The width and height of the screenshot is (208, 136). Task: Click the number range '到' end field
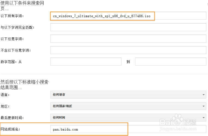point(171,61)
